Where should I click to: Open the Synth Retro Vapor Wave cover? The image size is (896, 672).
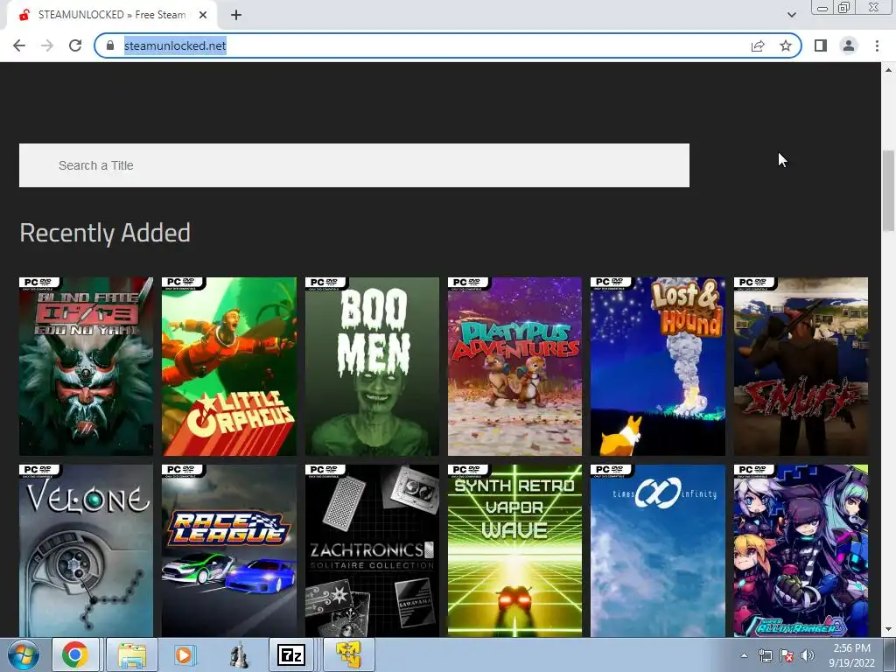pos(514,550)
